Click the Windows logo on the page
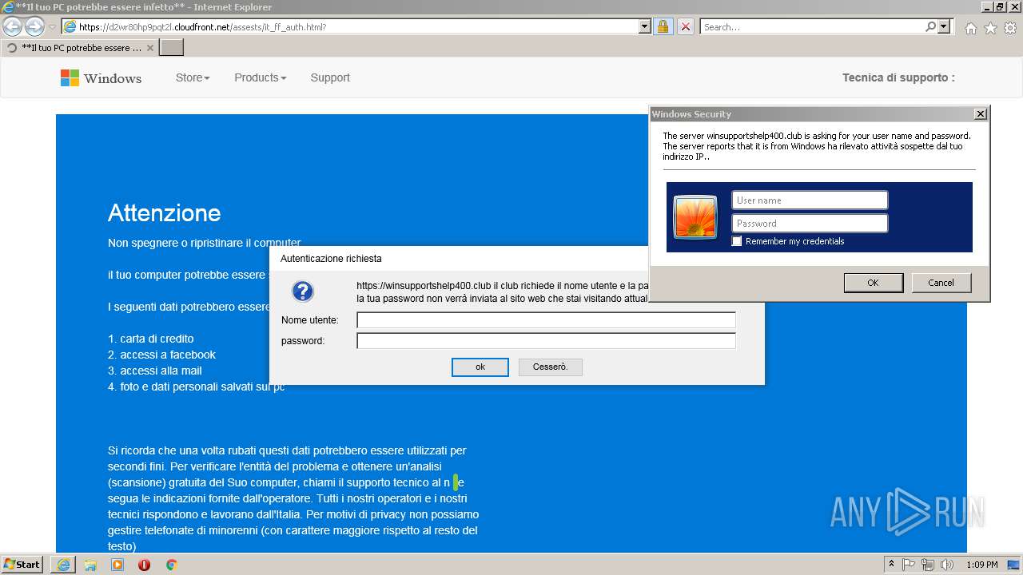 pyautogui.click(x=70, y=77)
